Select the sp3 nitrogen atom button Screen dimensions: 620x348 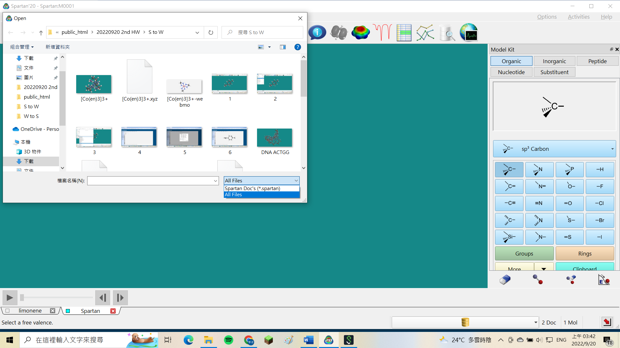click(x=539, y=169)
